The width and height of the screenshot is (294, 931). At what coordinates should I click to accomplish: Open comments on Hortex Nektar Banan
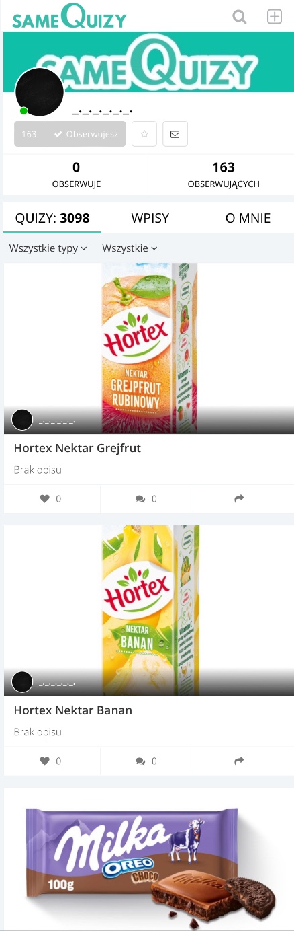click(146, 761)
